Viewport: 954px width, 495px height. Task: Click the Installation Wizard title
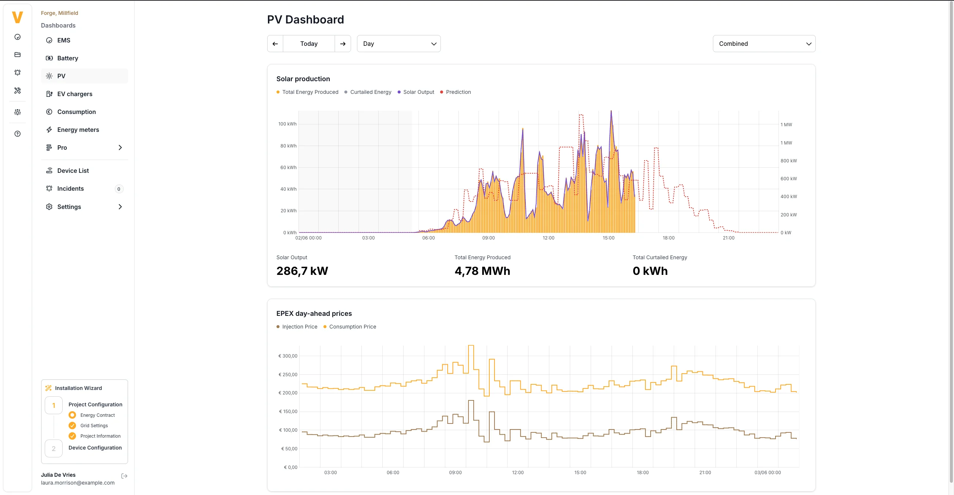point(78,388)
